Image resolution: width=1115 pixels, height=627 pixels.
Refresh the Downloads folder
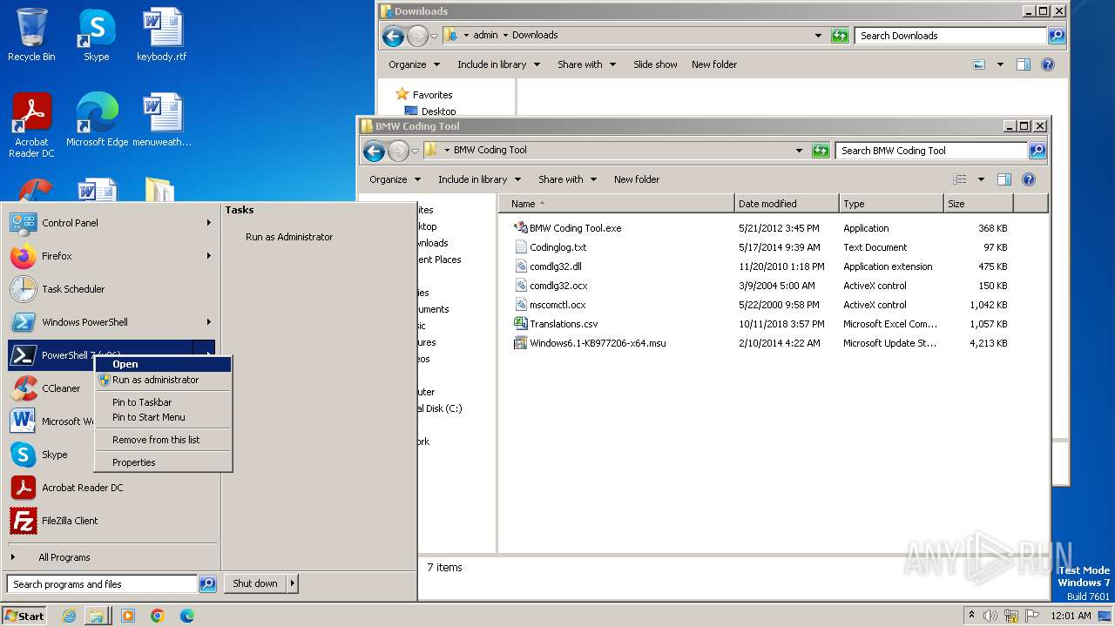pyautogui.click(x=840, y=36)
